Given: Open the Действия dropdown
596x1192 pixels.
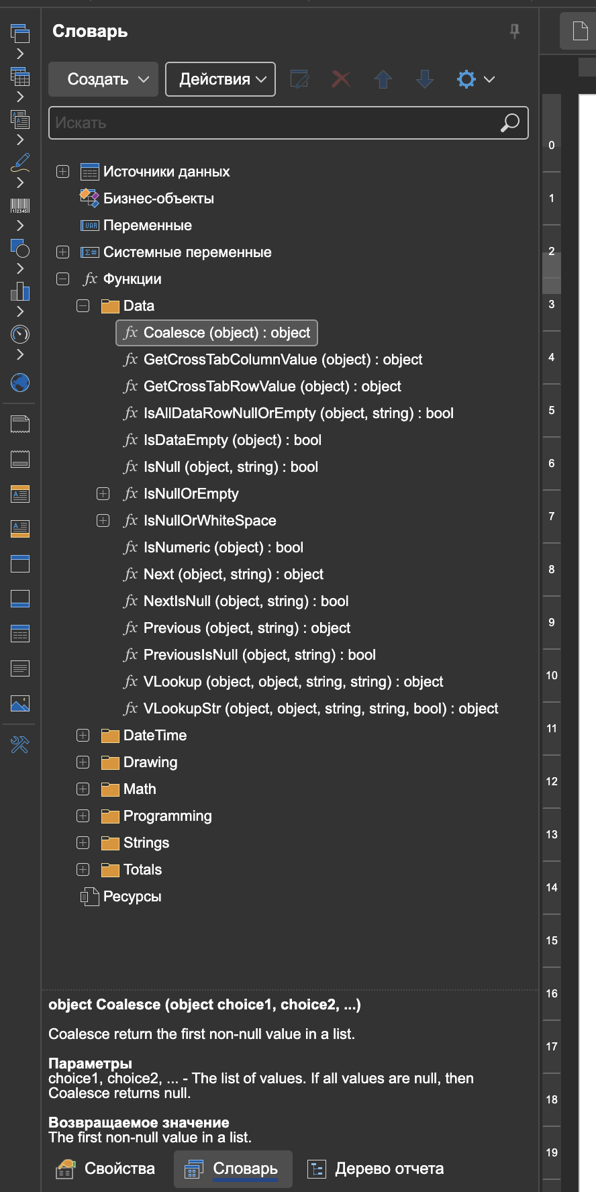Looking at the screenshot, I should pos(220,79).
